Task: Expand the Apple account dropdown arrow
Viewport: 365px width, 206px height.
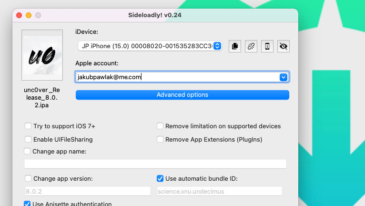Action: click(284, 77)
